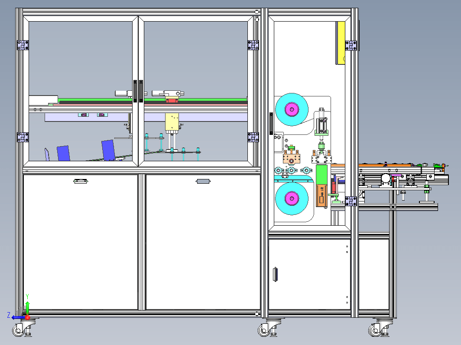Select the upper hinge of the left glass door
The image size is (461, 345).
[23, 45]
